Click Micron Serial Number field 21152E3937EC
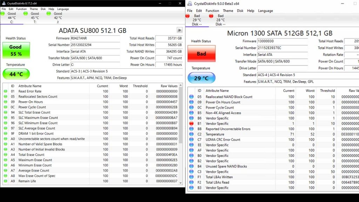Viewport: 359px width, 202px height. (x=283, y=48)
